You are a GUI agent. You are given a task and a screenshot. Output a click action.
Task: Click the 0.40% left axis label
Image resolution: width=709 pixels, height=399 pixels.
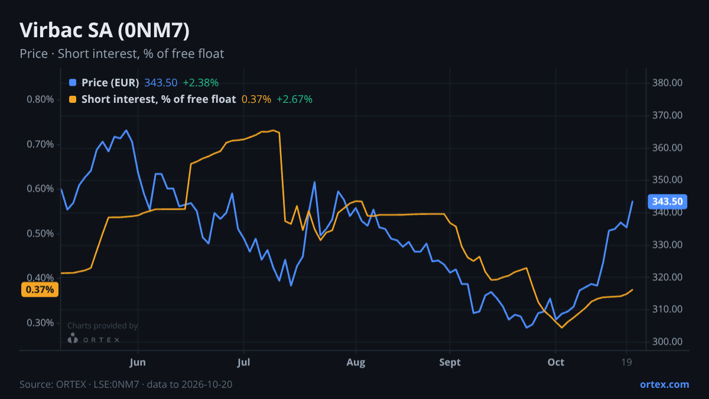[40, 278]
